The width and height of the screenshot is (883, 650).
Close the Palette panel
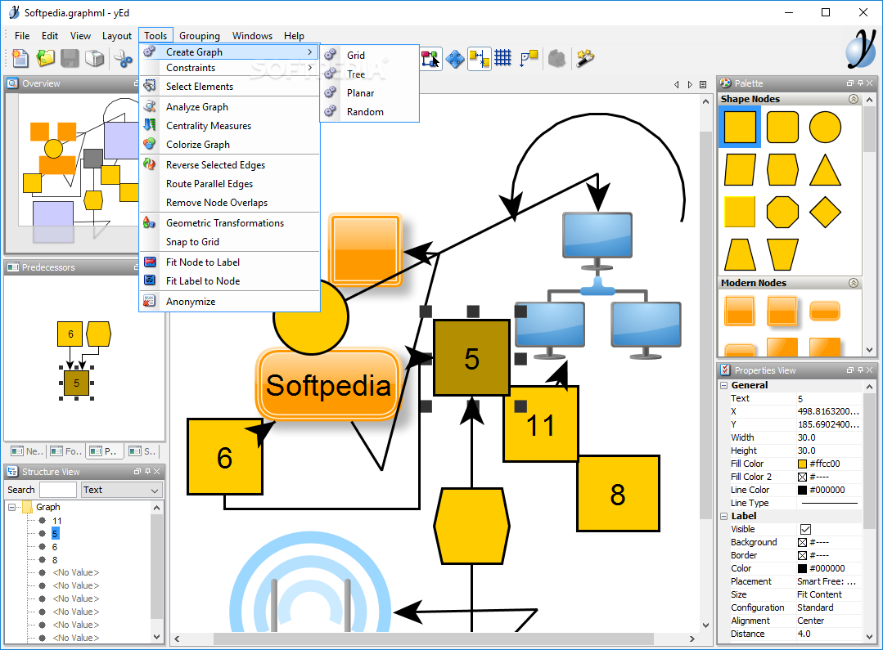click(x=870, y=83)
